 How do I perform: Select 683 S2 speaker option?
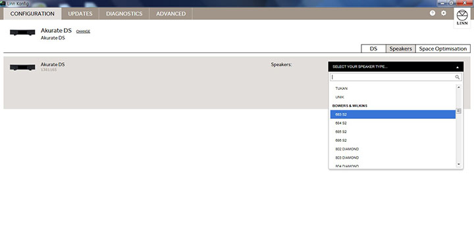(x=392, y=114)
